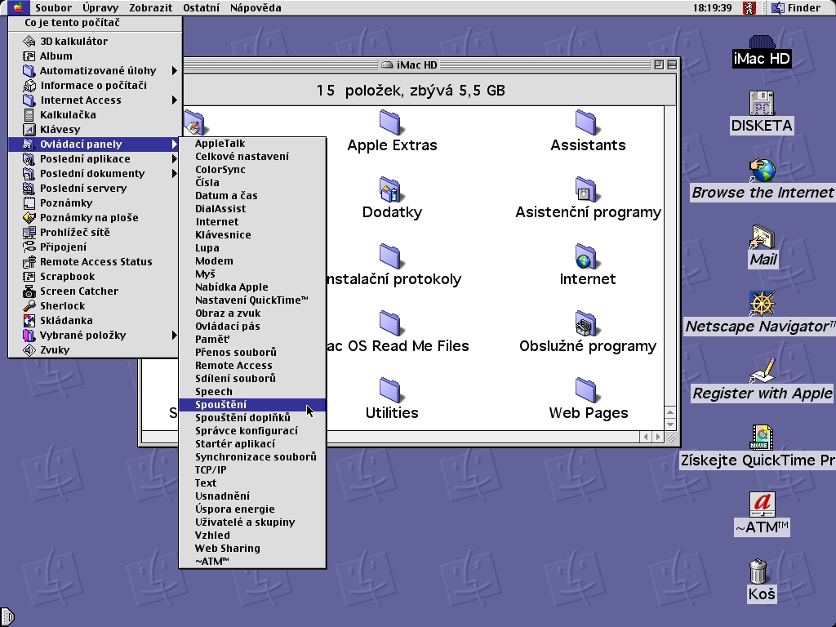Image resolution: width=836 pixels, height=627 pixels.
Task: Open the Ostatní menu
Action: pyautogui.click(x=201, y=8)
